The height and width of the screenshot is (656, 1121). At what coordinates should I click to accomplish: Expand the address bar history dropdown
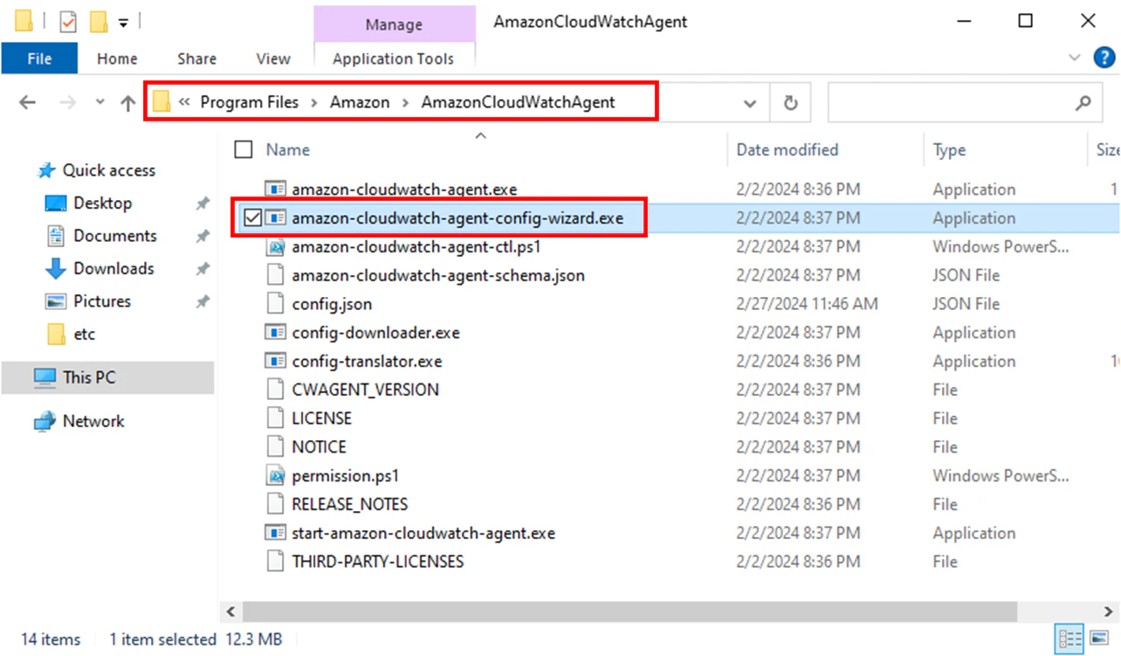point(750,103)
